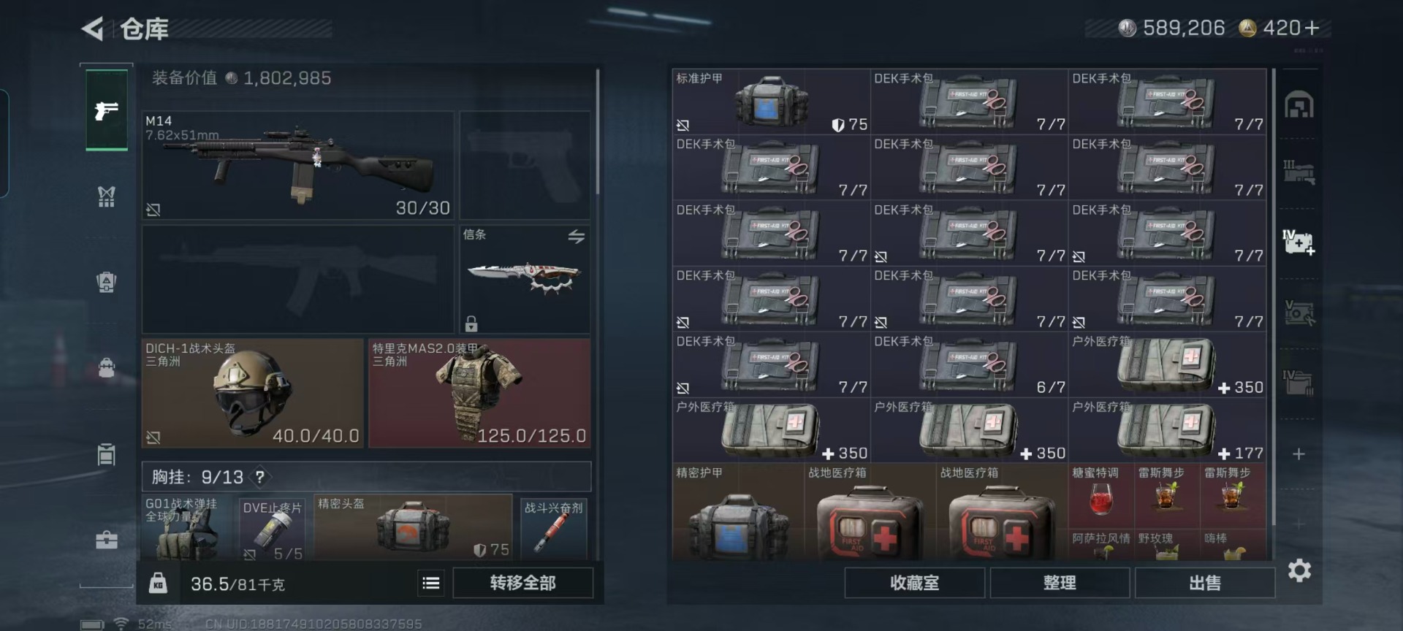Select the 标准护甲 repair kit item
Image resolution: width=1403 pixels, height=631 pixels.
771,102
